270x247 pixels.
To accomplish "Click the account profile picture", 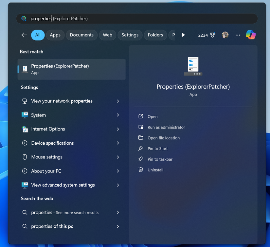I will (x=225, y=35).
